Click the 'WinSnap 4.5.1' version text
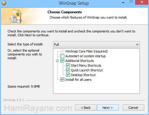 14,100
